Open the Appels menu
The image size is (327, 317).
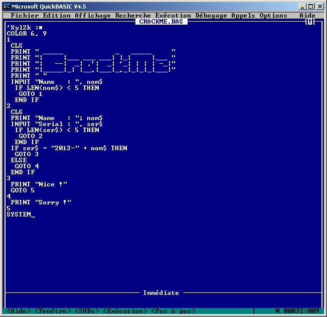243,16
